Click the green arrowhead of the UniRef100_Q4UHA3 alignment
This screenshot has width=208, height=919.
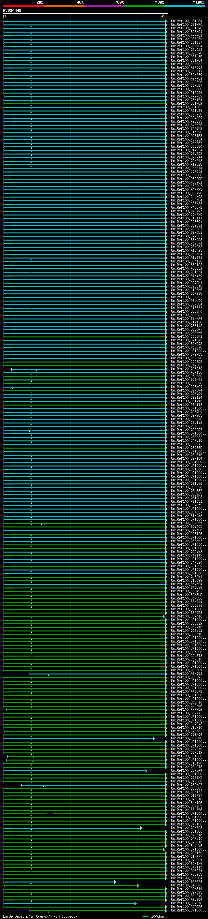[x=138, y=885]
